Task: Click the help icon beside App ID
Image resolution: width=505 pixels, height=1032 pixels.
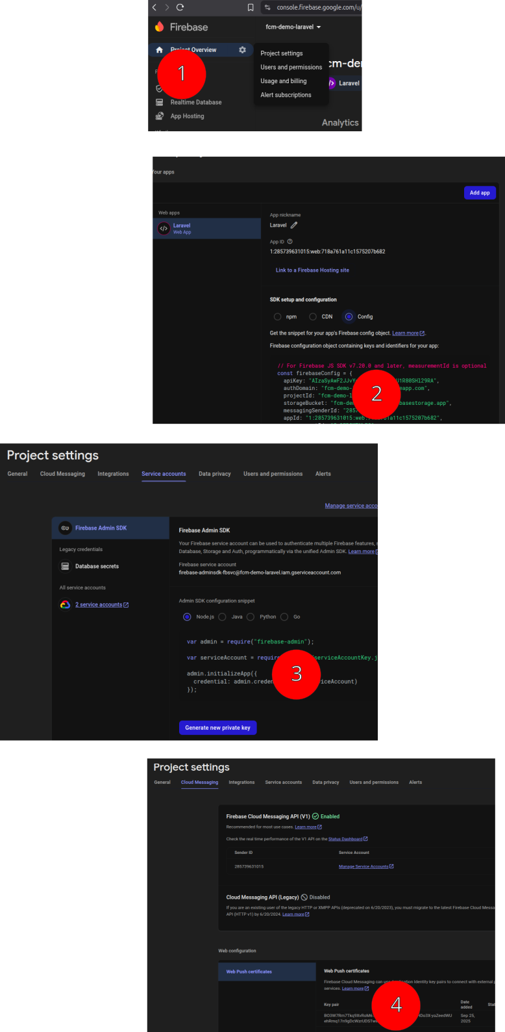Action: pyautogui.click(x=290, y=242)
